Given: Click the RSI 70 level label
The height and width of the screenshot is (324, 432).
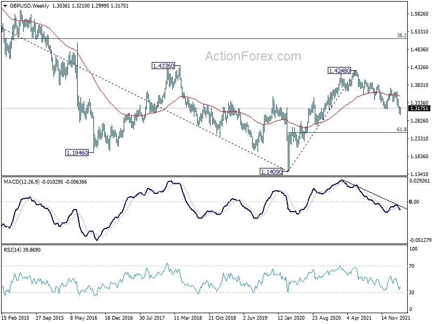Looking at the screenshot, I should (411, 266).
